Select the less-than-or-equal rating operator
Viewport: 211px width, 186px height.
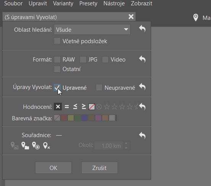pyautogui.click(x=75, y=107)
